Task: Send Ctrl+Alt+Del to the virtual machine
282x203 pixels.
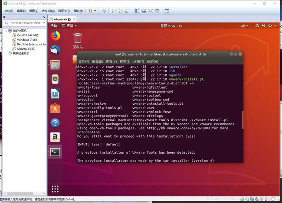Action: (x=104, y=11)
